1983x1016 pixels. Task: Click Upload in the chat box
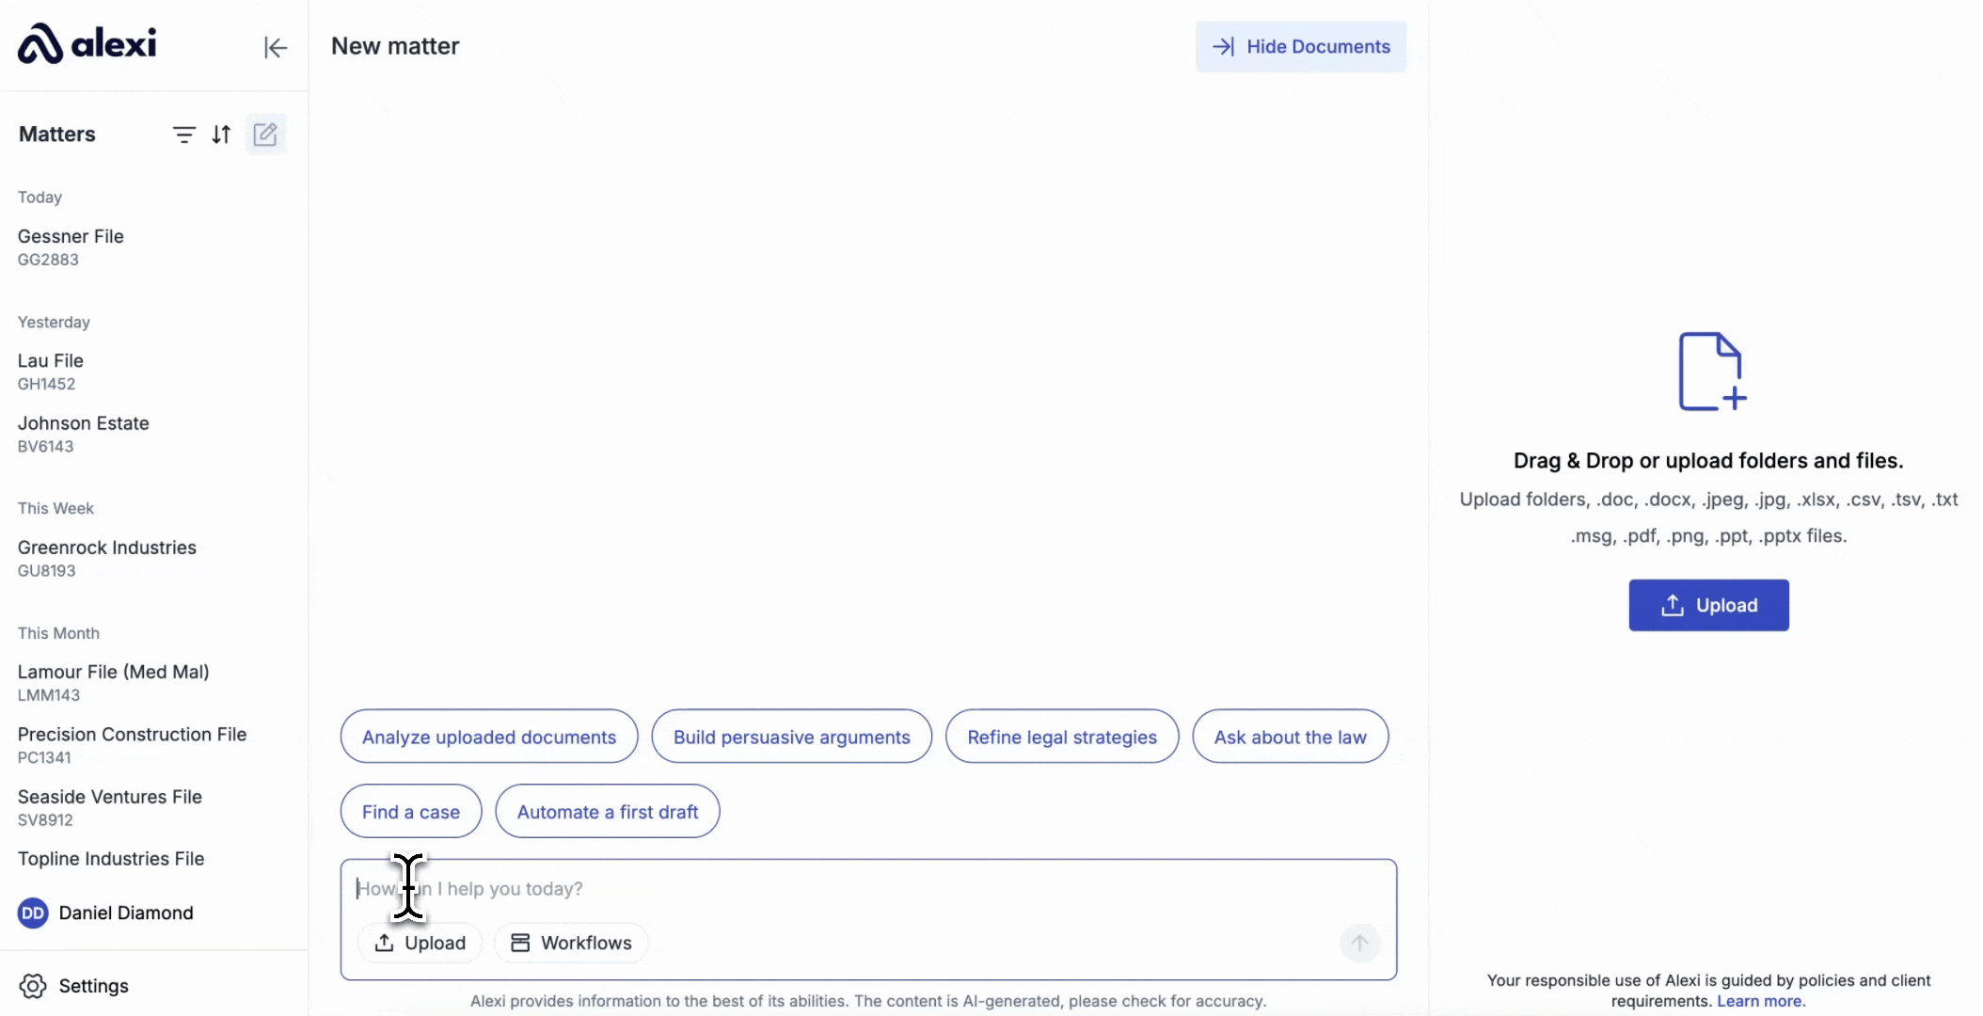[x=420, y=943]
